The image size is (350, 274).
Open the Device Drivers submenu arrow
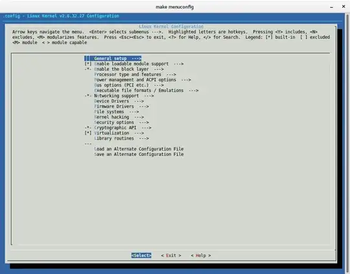pos(139,101)
